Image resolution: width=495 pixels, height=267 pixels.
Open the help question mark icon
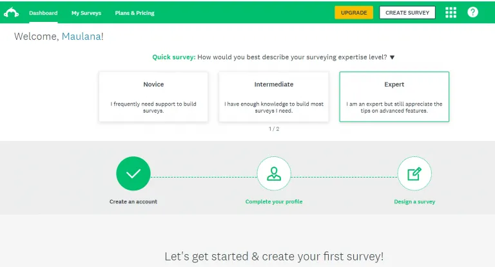472,12
